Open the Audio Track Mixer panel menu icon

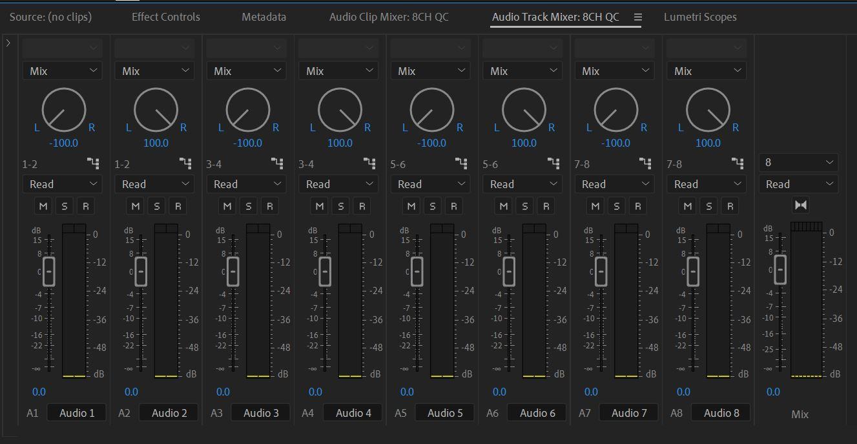[637, 17]
